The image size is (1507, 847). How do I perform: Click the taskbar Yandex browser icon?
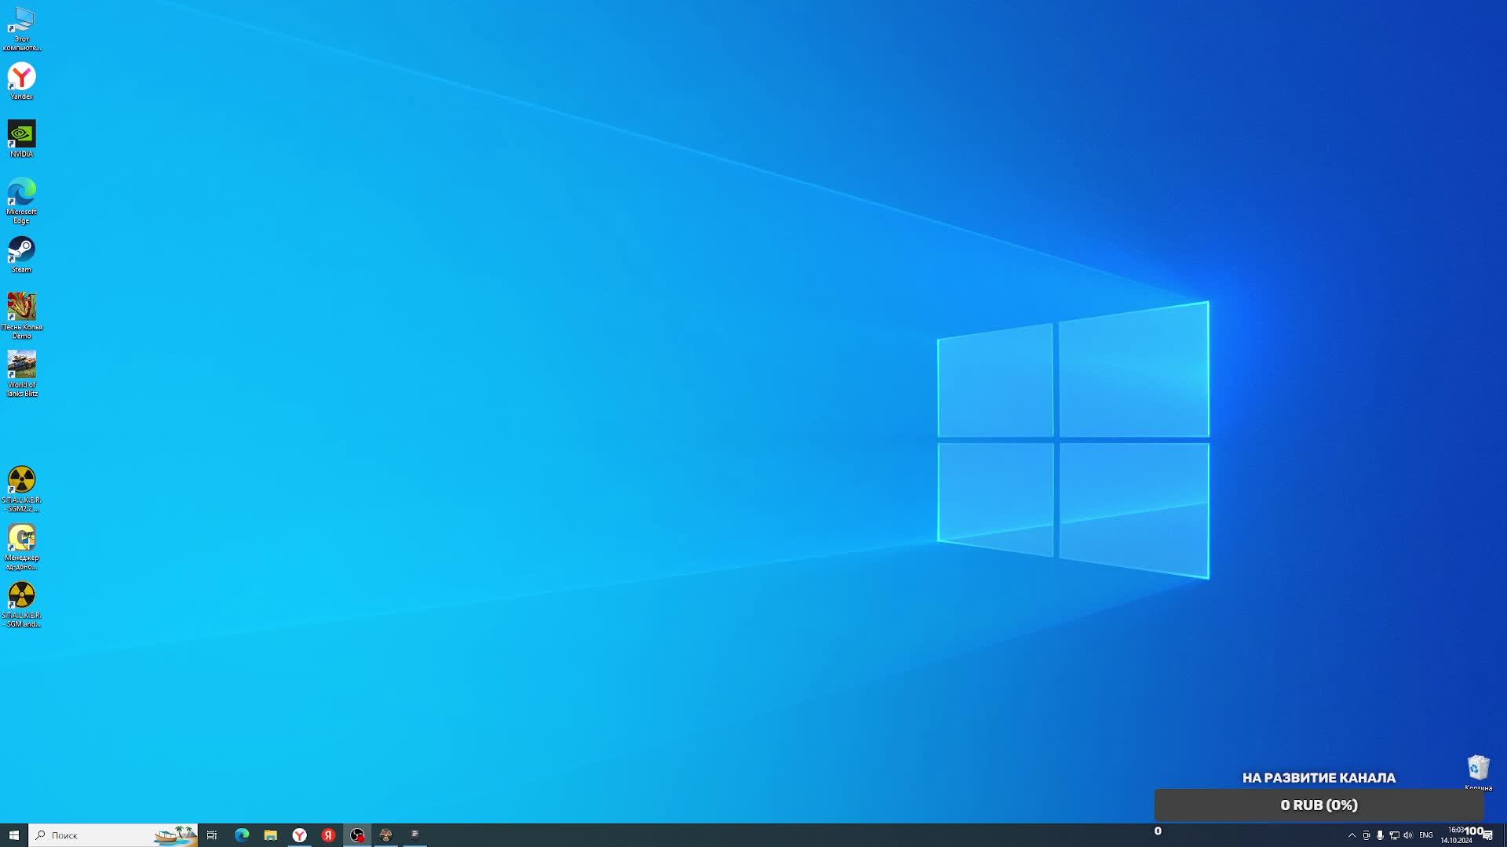click(300, 835)
